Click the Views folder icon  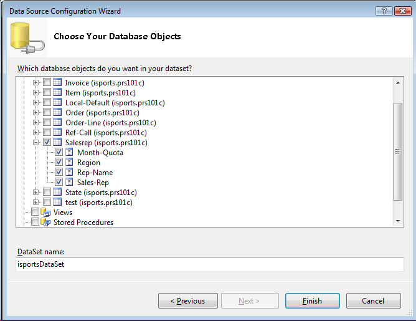coord(45,213)
